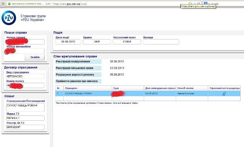Click the Номер автомобіля input field

coord(25,51)
